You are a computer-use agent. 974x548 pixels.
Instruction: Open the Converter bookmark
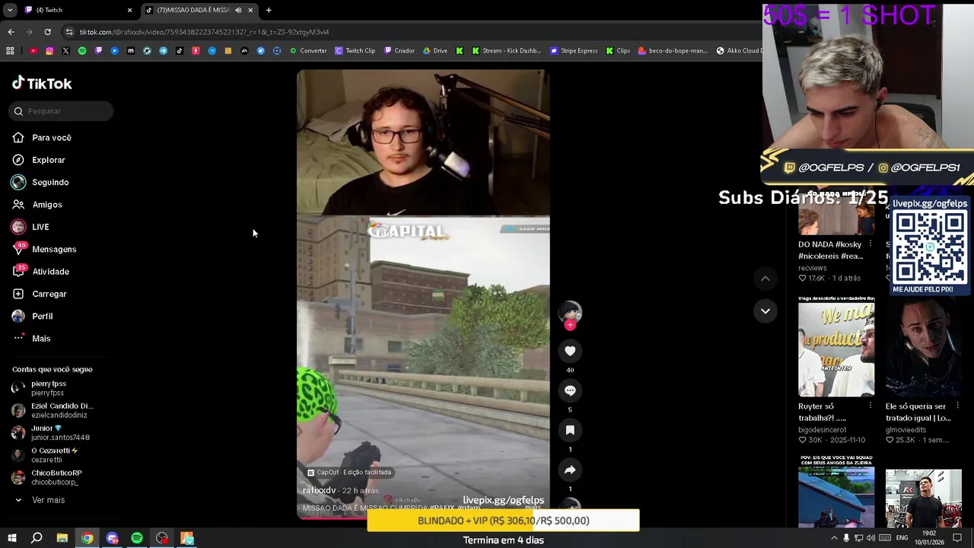click(x=308, y=51)
